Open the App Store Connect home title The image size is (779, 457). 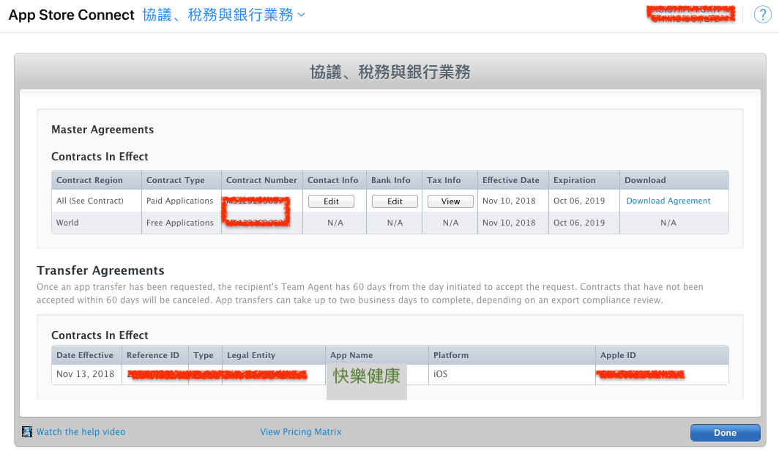coord(71,15)
